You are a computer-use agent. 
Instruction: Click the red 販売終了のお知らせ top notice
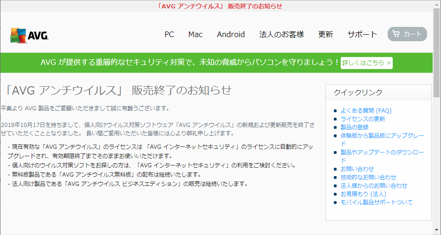point(220,6)
